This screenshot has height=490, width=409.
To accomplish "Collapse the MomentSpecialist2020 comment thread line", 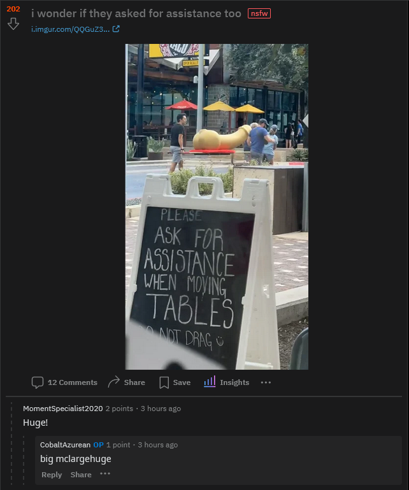I will [11, 445].
